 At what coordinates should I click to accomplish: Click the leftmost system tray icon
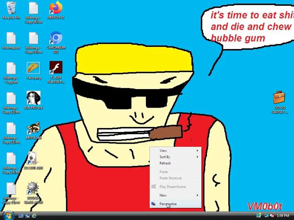click(x=259, y=216)
